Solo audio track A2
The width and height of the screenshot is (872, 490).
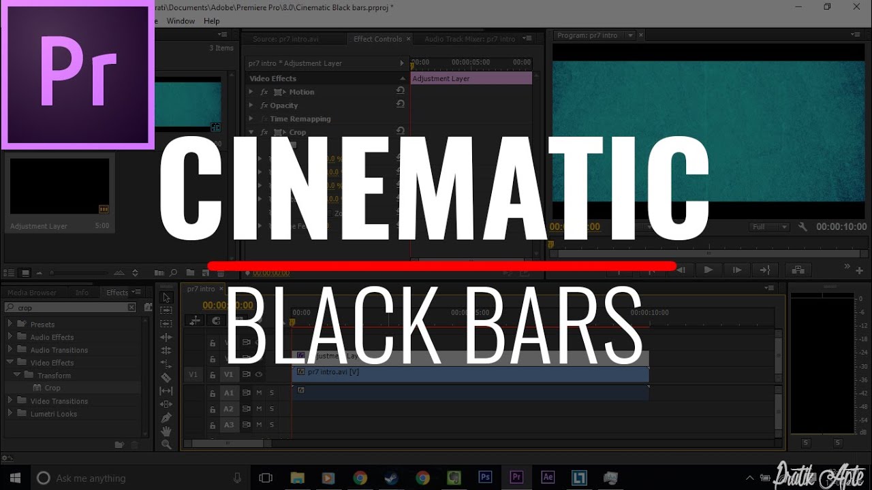point(271,409)
